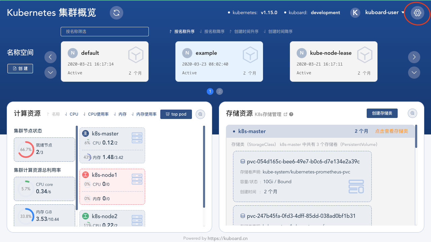Open the example namespace card
Viewport: 431px width, 242px height.
(x=219, y=62)
